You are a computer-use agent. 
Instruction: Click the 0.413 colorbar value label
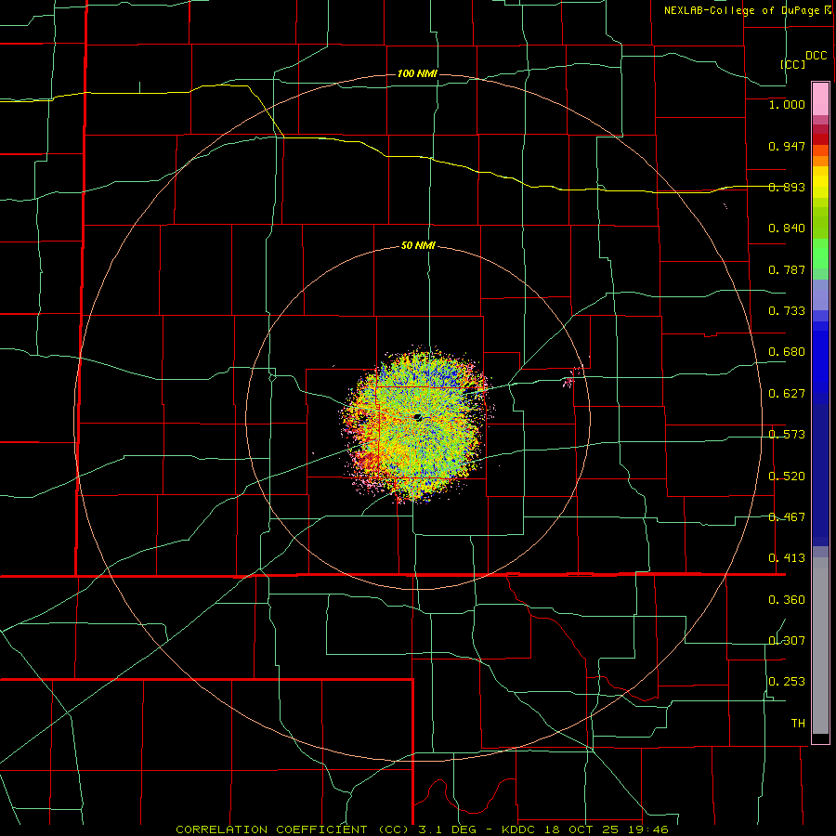tap(787, 558)
